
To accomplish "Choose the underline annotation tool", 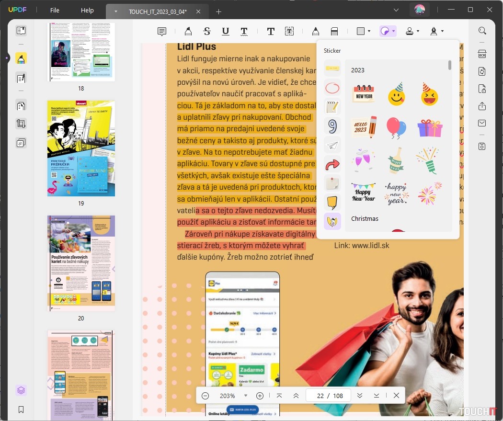I will click(x=225, y=32).
